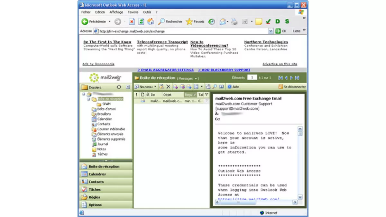Sort messages by the paperclip attachment column

click(147, 95)
